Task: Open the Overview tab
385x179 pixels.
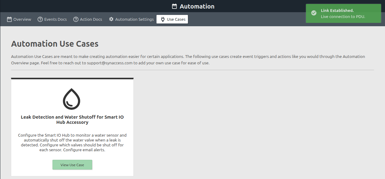Action: click(19, 19)
